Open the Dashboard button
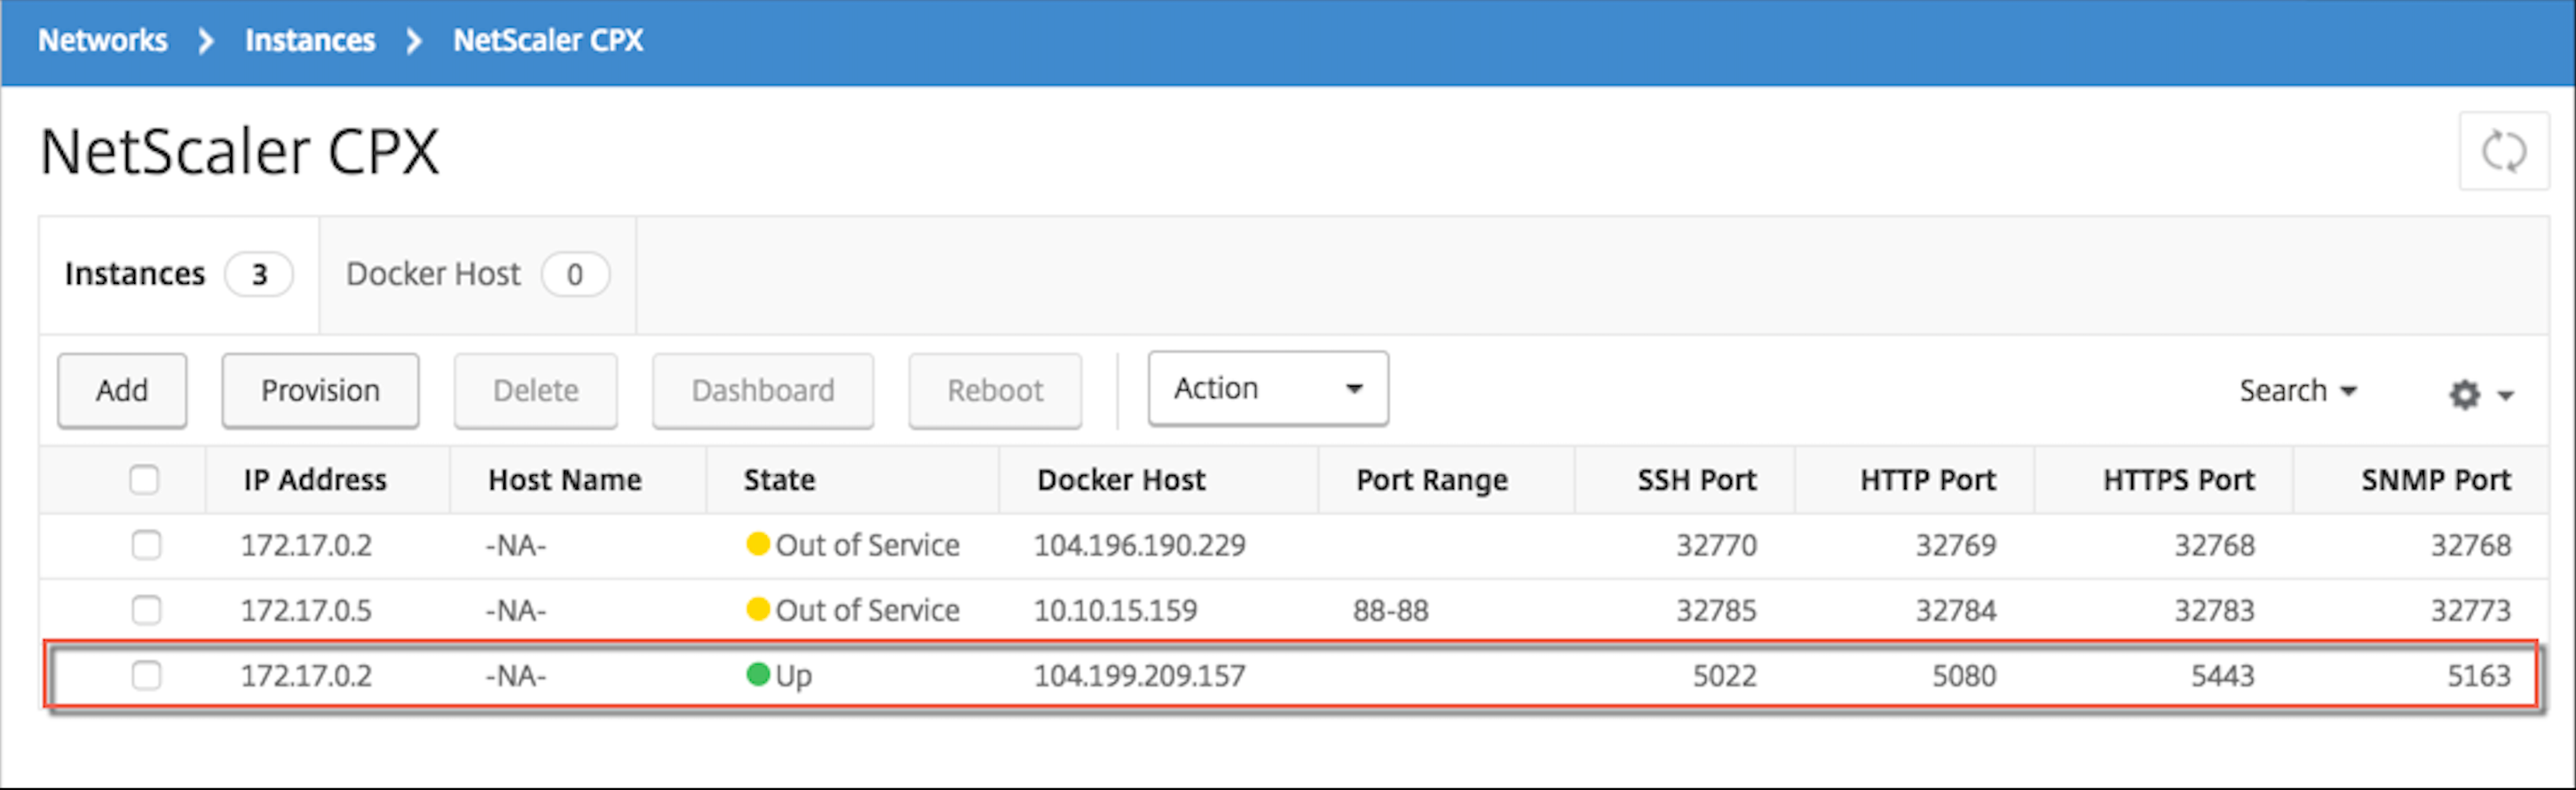This screenshot has height=790, width=2576. 763,390
